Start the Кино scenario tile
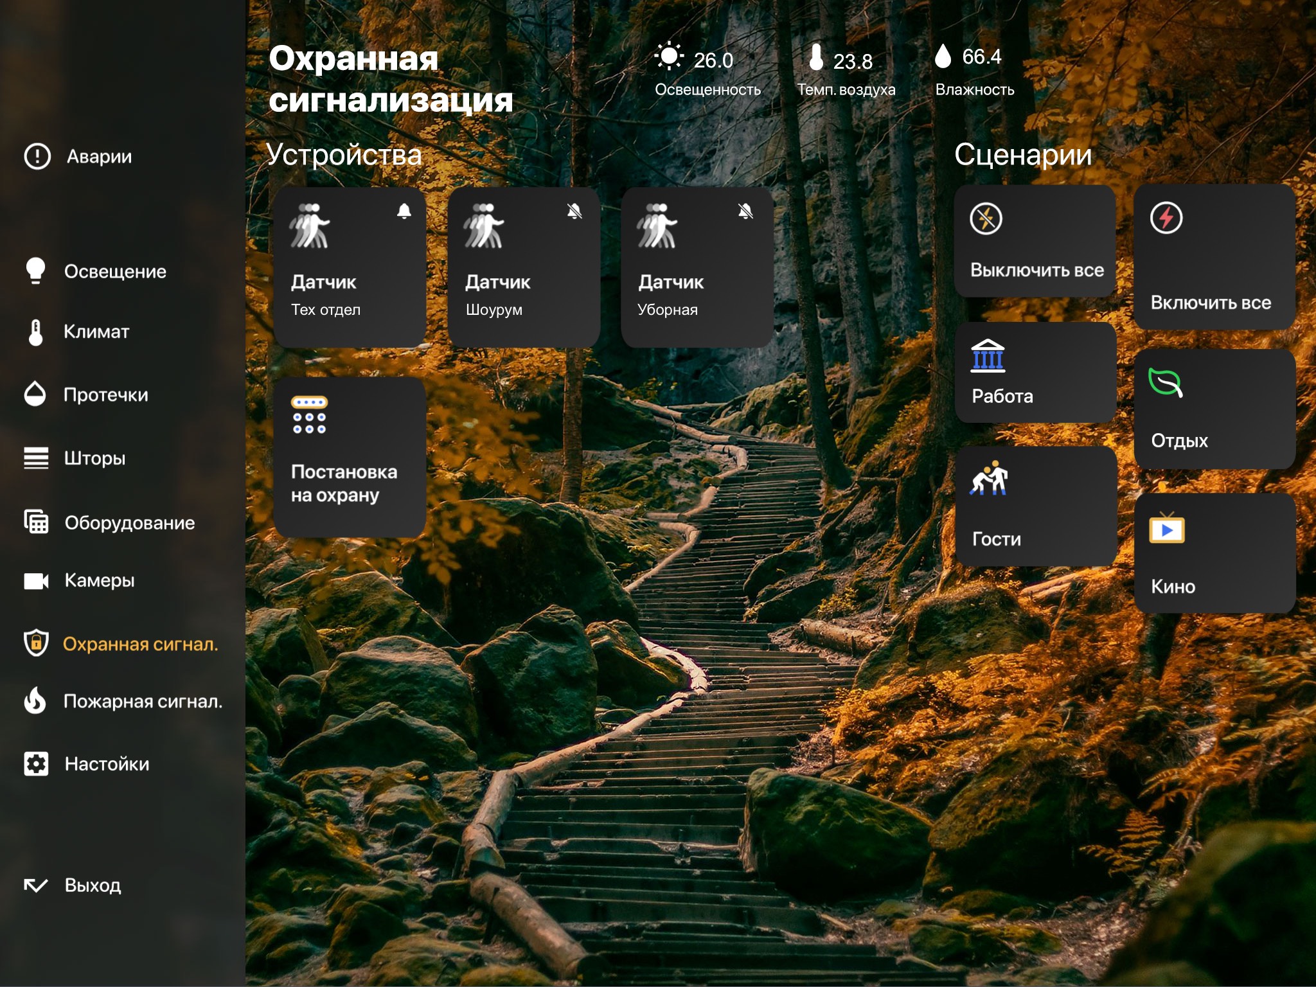 tap(1214, 554)
